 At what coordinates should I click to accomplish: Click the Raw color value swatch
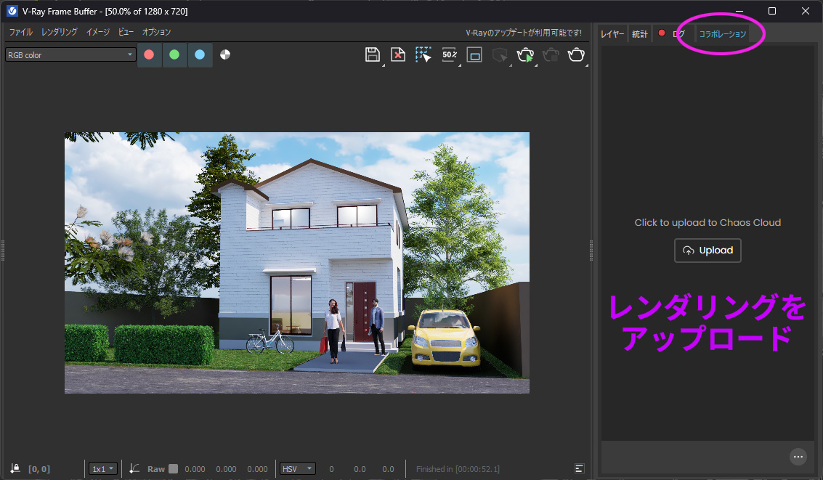tap(173, 469)
